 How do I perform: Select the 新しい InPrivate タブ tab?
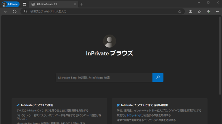pyautogui.click(x=54, y=4)
